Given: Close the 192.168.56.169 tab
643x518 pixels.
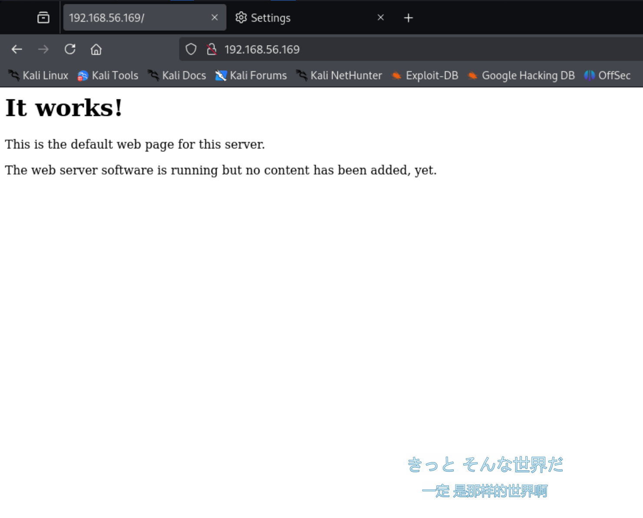Looking at the screenshot, I should pyautogui.click(x=214, y=17).
